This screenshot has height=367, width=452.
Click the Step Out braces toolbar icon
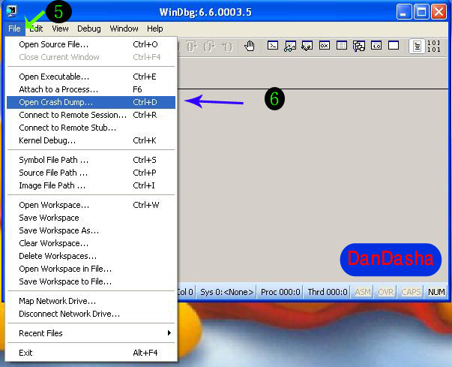click(x=209, y=47)
